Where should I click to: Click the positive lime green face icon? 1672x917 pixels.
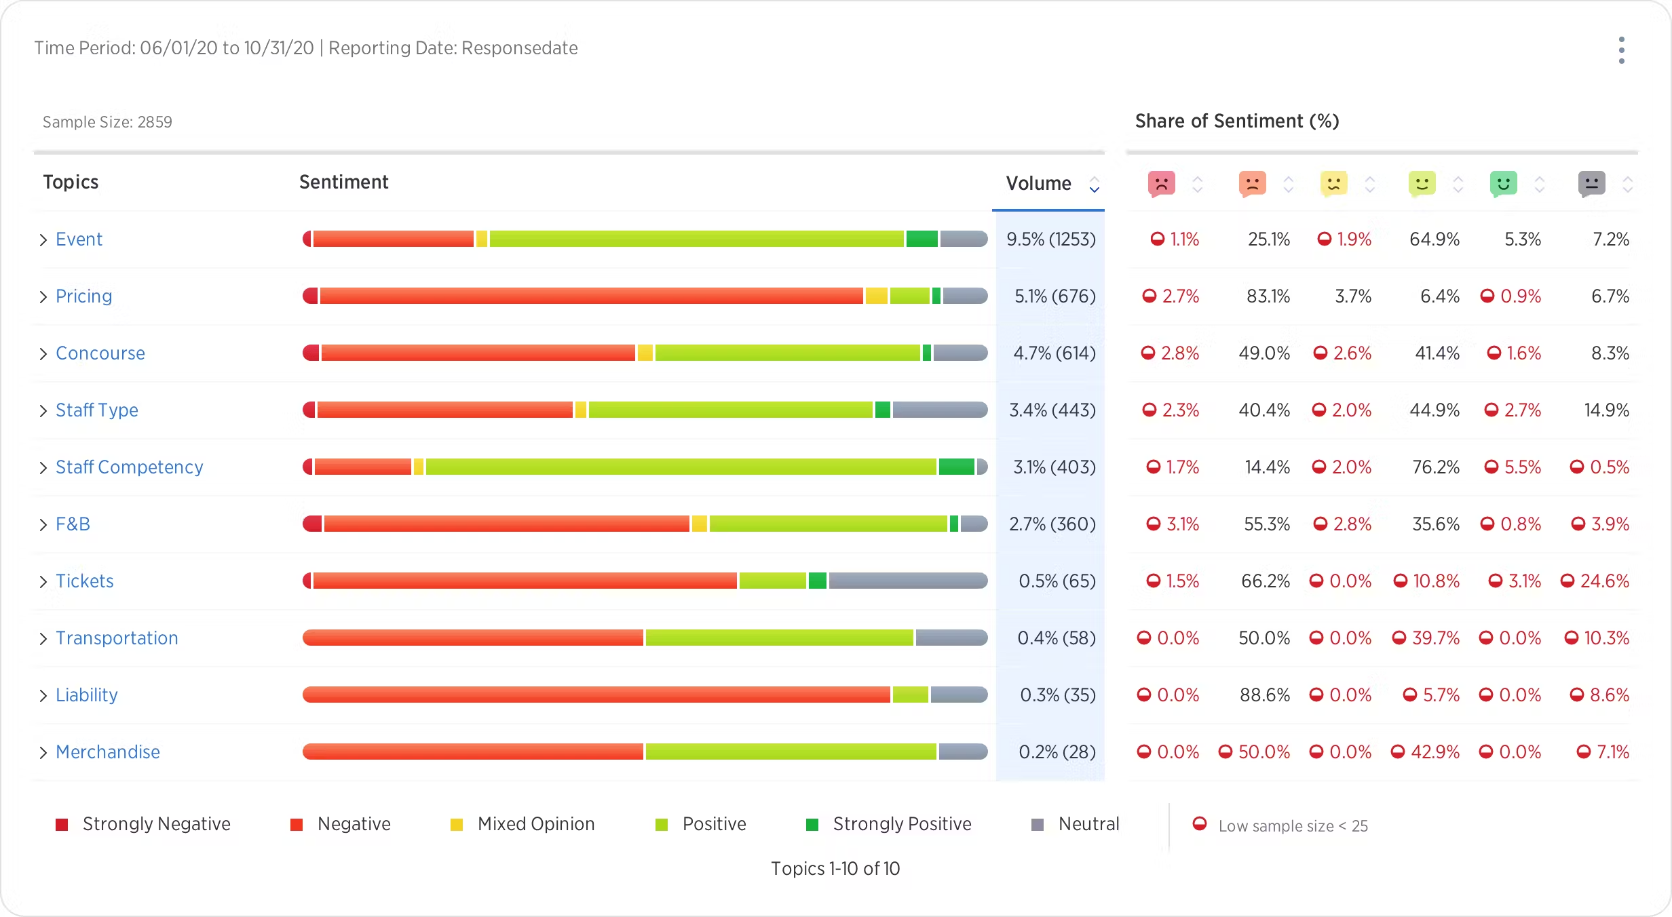point(1422,183)
